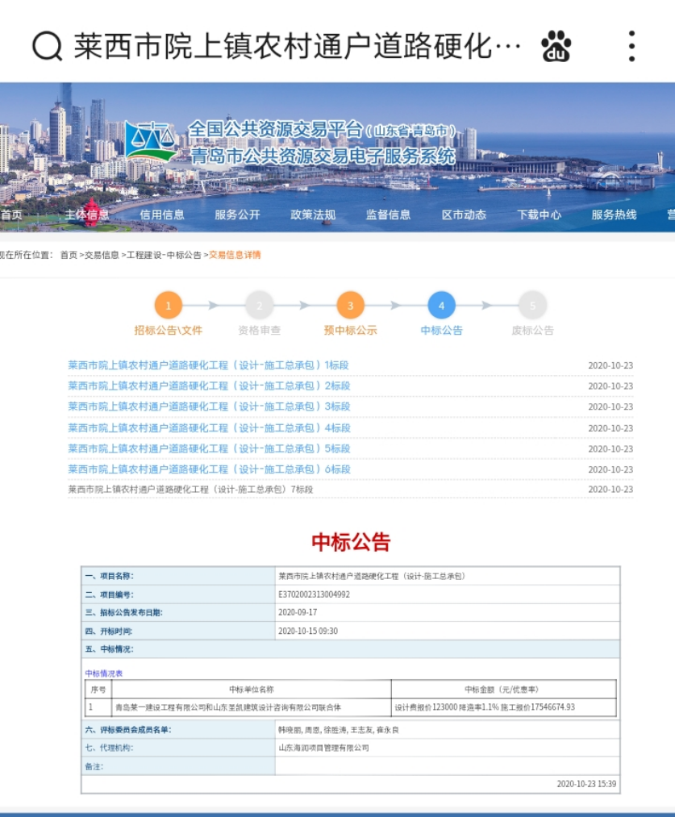The width and height of the screenshot is (675, 817).
Task: Open the 1标段 project link
Action: (208, 365)
